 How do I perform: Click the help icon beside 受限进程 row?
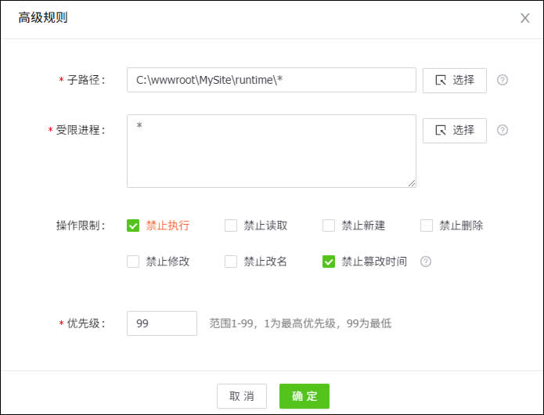point(503,130)
